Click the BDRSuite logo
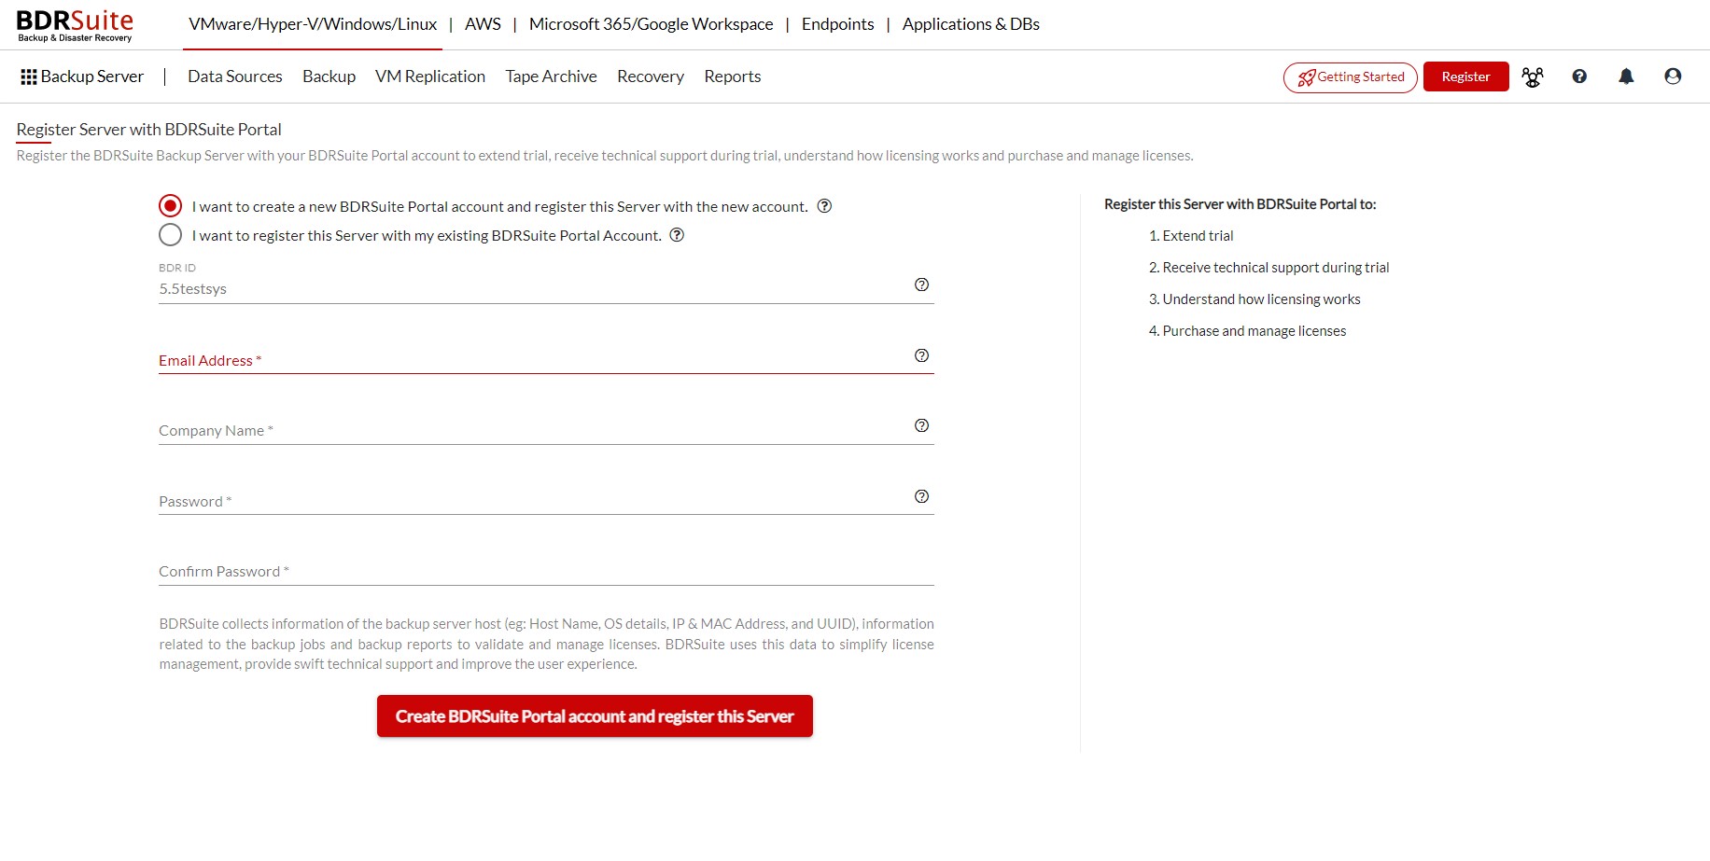The image size is (1710, 861). coord(75,25)
